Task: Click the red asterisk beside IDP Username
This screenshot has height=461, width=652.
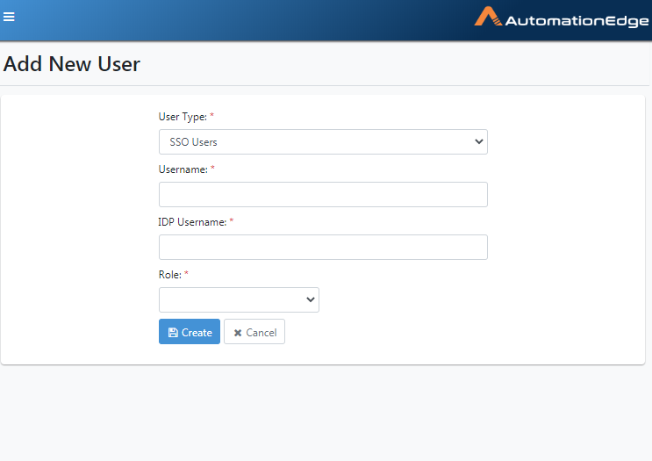Action: 232,220
